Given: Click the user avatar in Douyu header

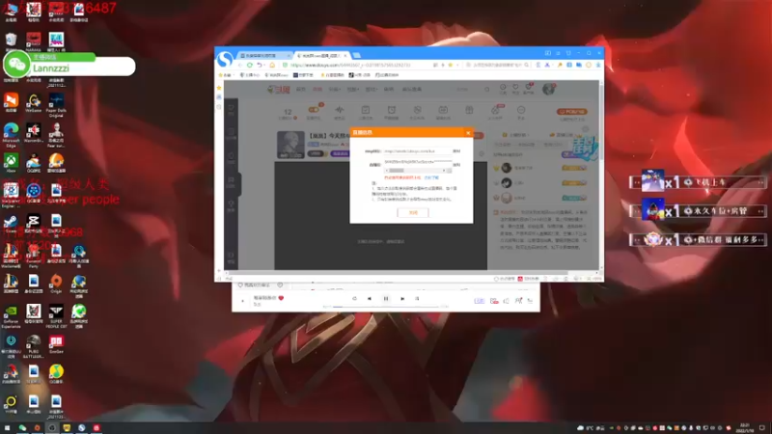Looking at the screenshot, I should (548, 89).
